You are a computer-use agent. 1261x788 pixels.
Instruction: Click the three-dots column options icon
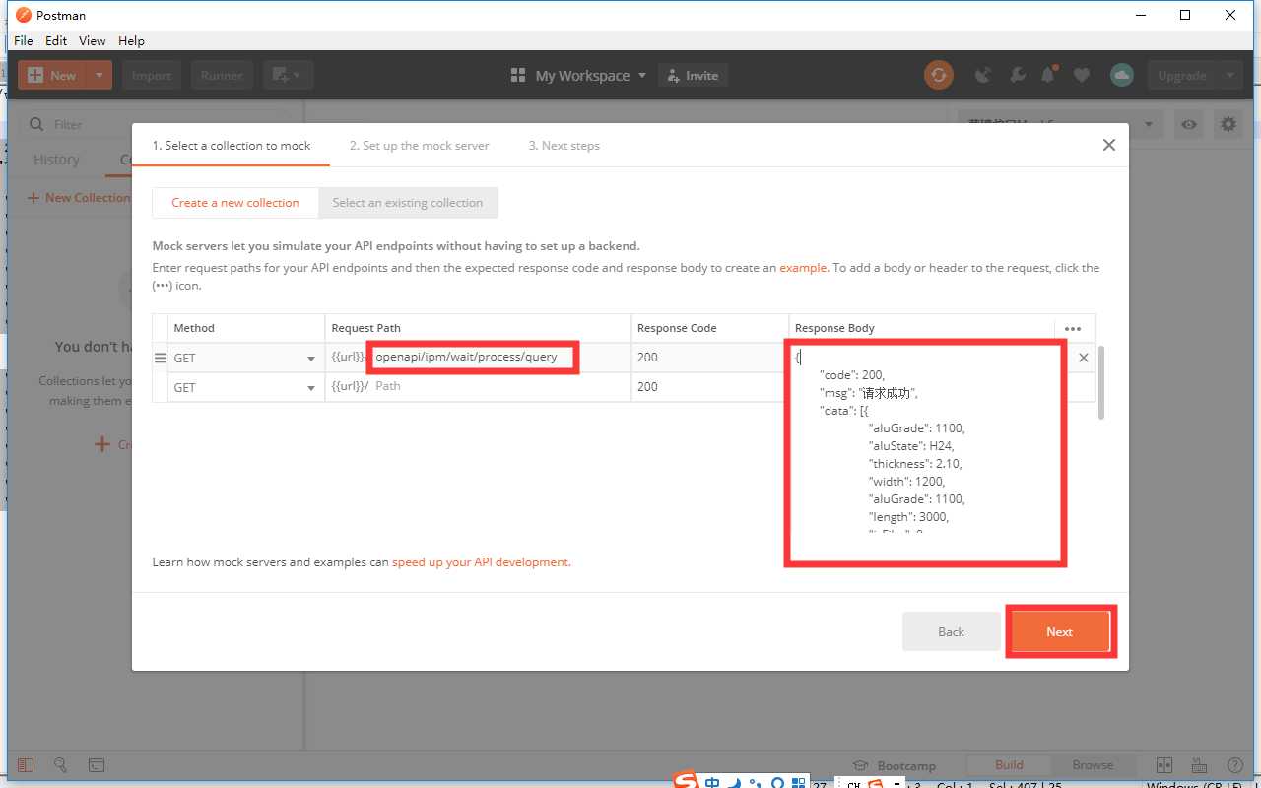(x=1073, y=329)
